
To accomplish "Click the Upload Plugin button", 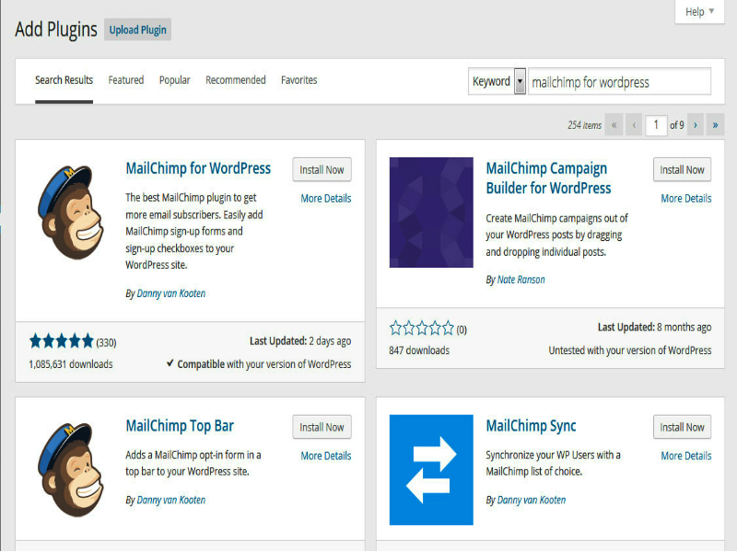I will pyautogui.click(x=137, y=30).
